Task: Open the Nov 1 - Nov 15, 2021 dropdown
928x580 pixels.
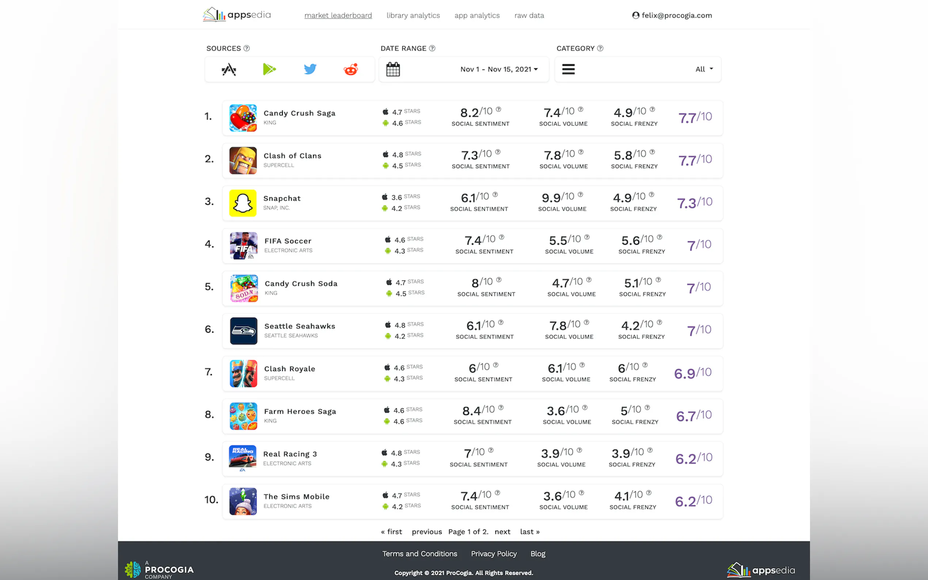Action: point(499,69)
